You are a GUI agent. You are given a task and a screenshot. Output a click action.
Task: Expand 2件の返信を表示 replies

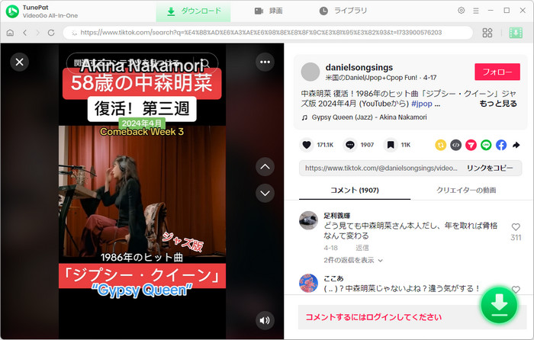352,261
